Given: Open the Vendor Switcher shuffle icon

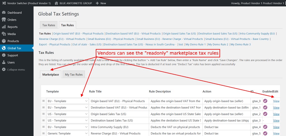Looking at the screenshot, I should pos(4,3).
